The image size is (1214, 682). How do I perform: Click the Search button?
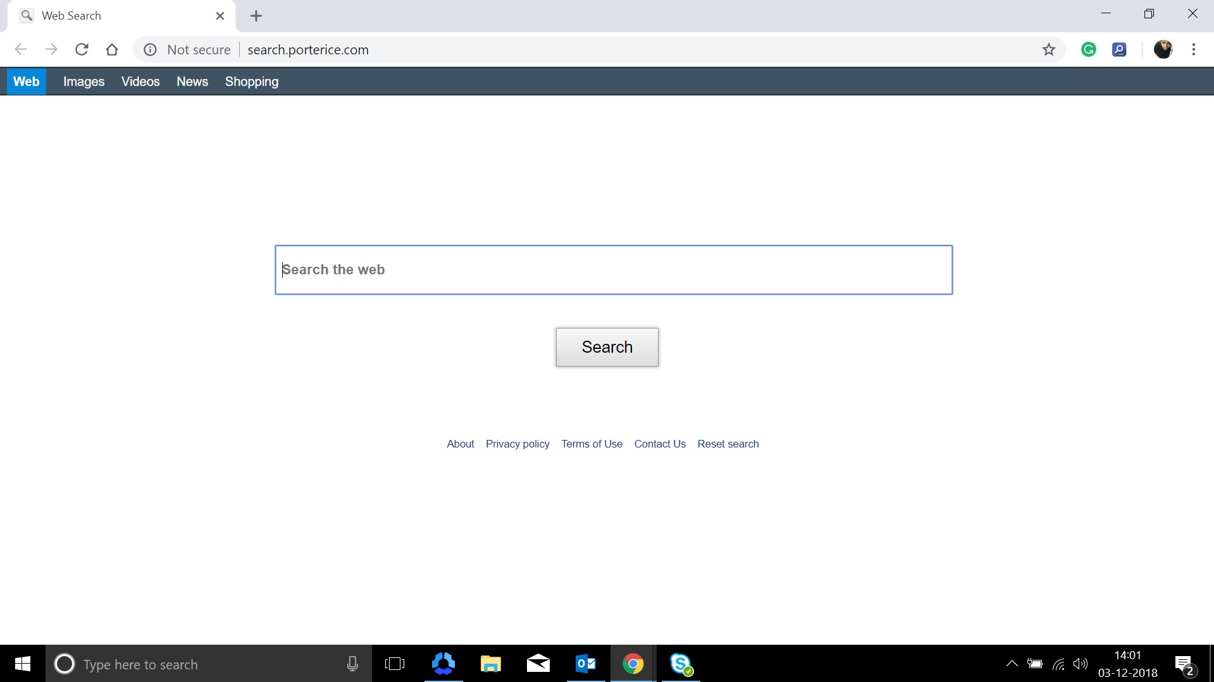tap(607, 346)
